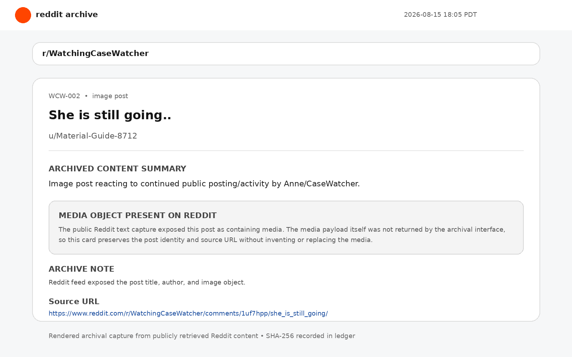The image size is (572, 357).
Task: Click the SHA-256 recorded in ledger footer
Action: [310, 336]
